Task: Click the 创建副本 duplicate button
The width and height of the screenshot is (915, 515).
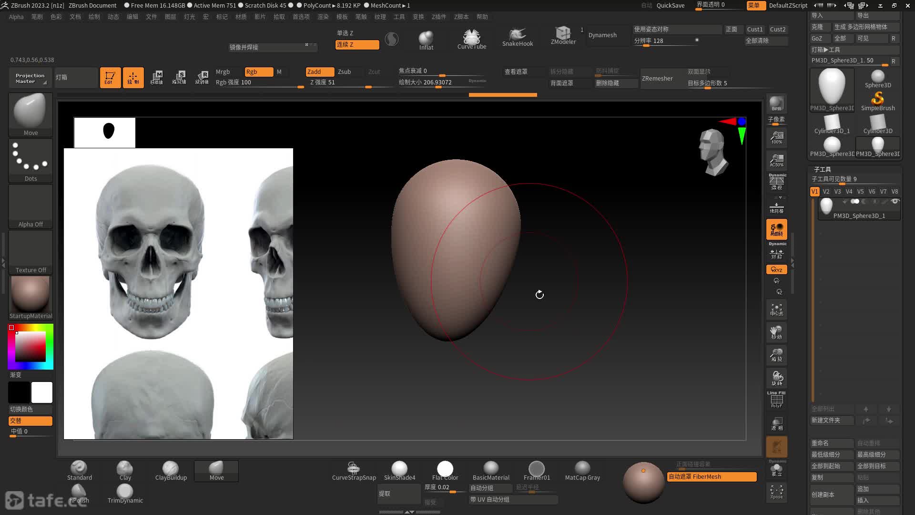Action: click(832, 494)
